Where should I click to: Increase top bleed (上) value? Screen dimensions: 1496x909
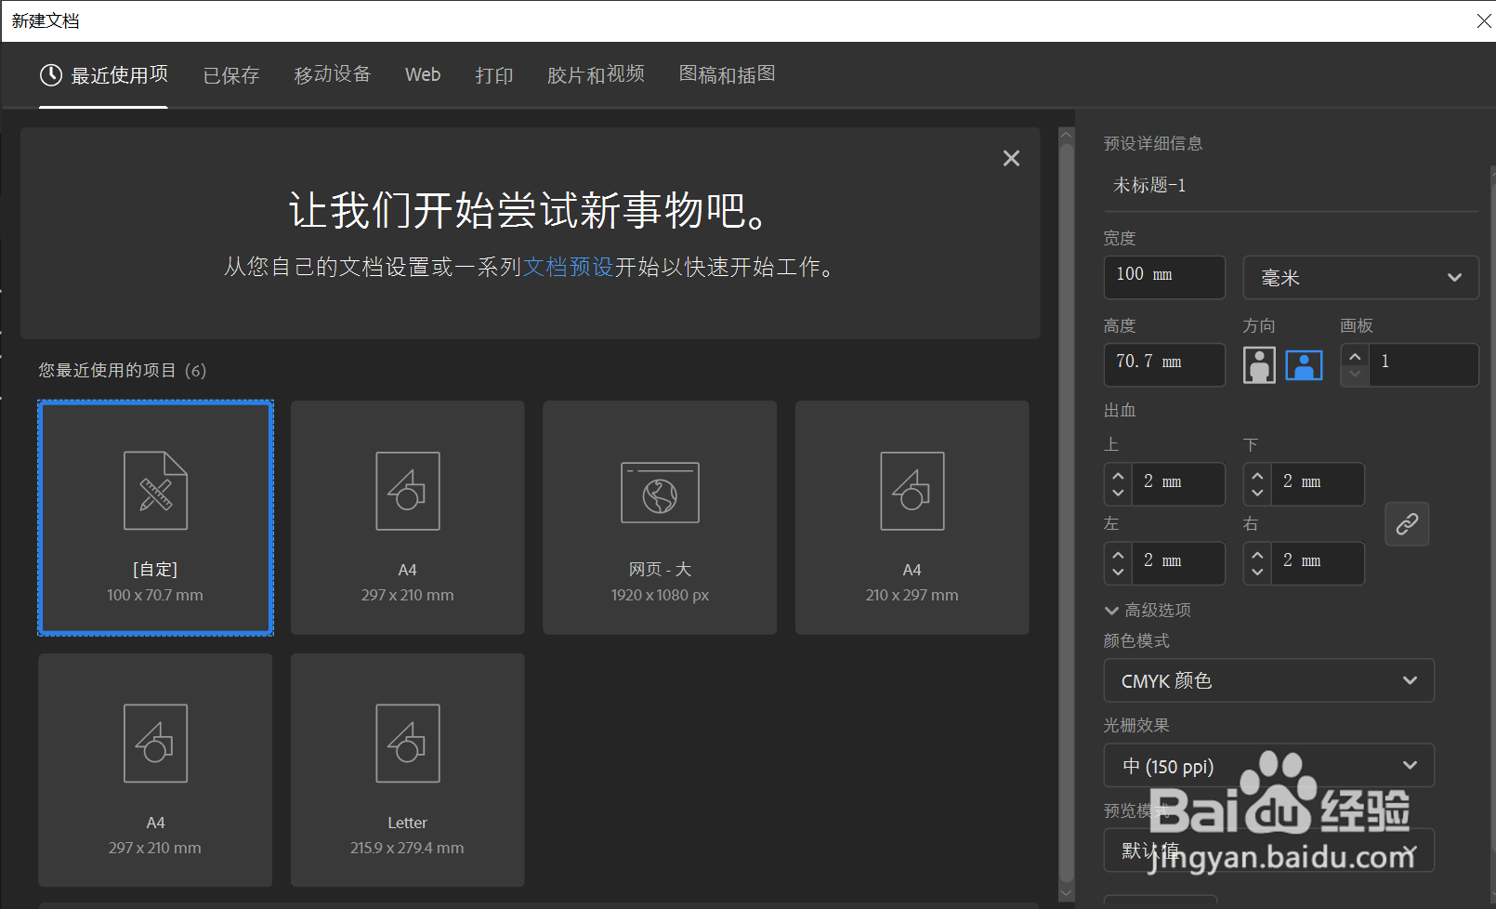tap(1118, 476)
